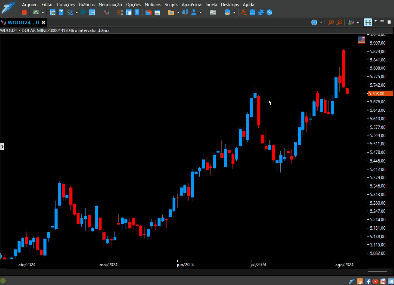Zoom out with the magnifier minus icon
This screenshot has height=285, width=394.
pyautogui.click(x=339, y=22)
